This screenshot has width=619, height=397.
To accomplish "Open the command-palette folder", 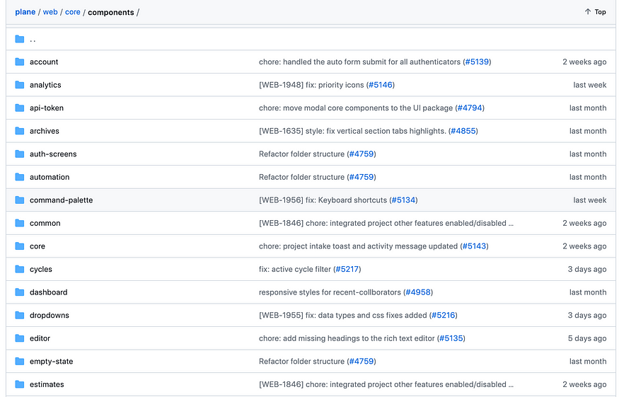I will pyautogui.click(x=61, y=200).
